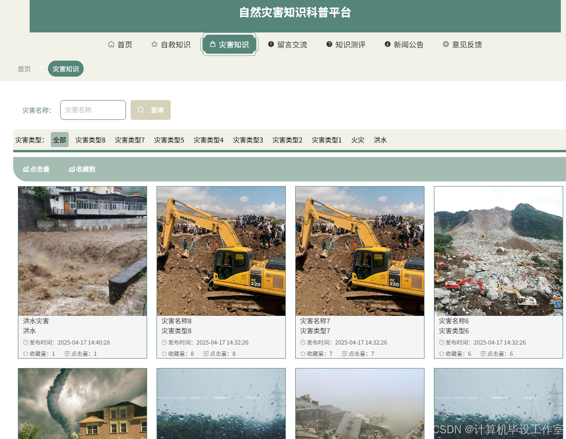
Task: Filter by 灾害类型5
Action: coord(169,140)
